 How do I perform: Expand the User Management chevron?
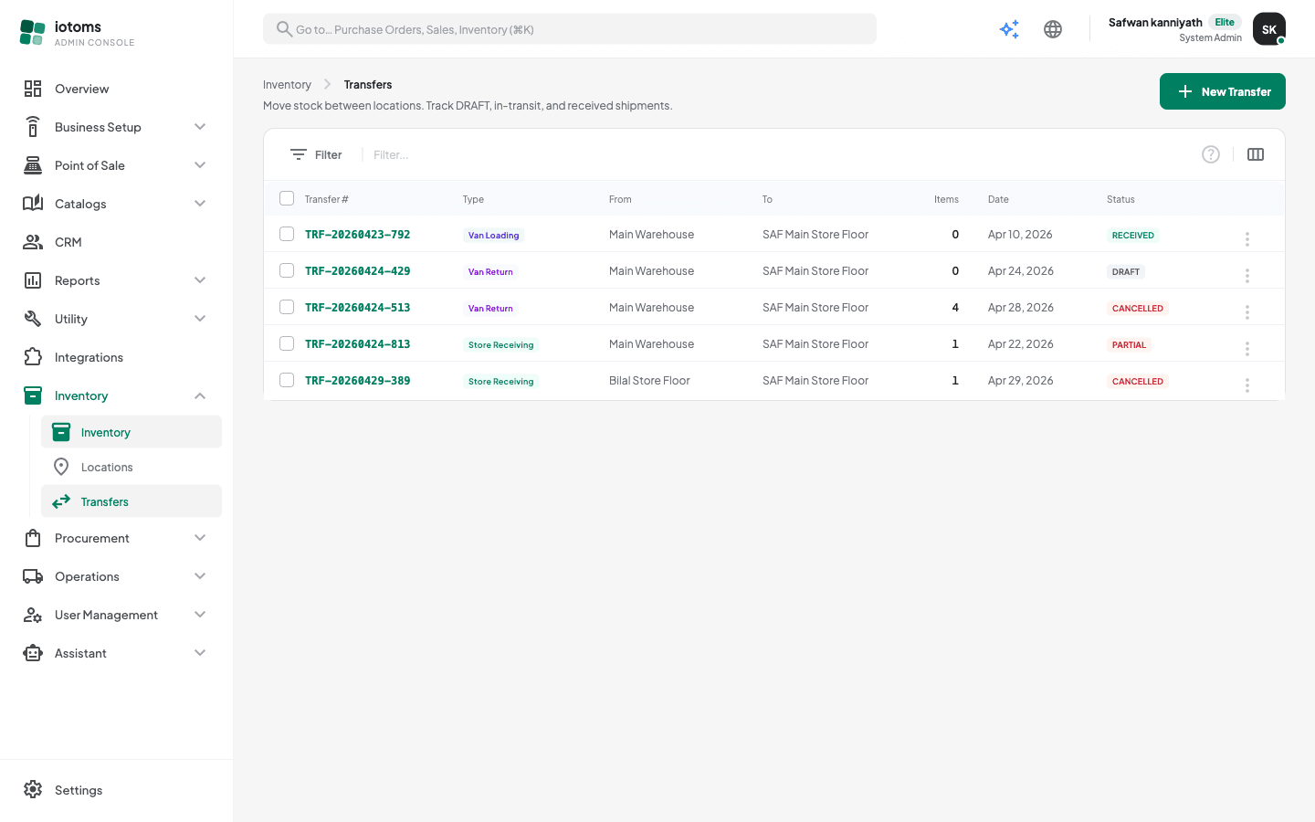200,615
